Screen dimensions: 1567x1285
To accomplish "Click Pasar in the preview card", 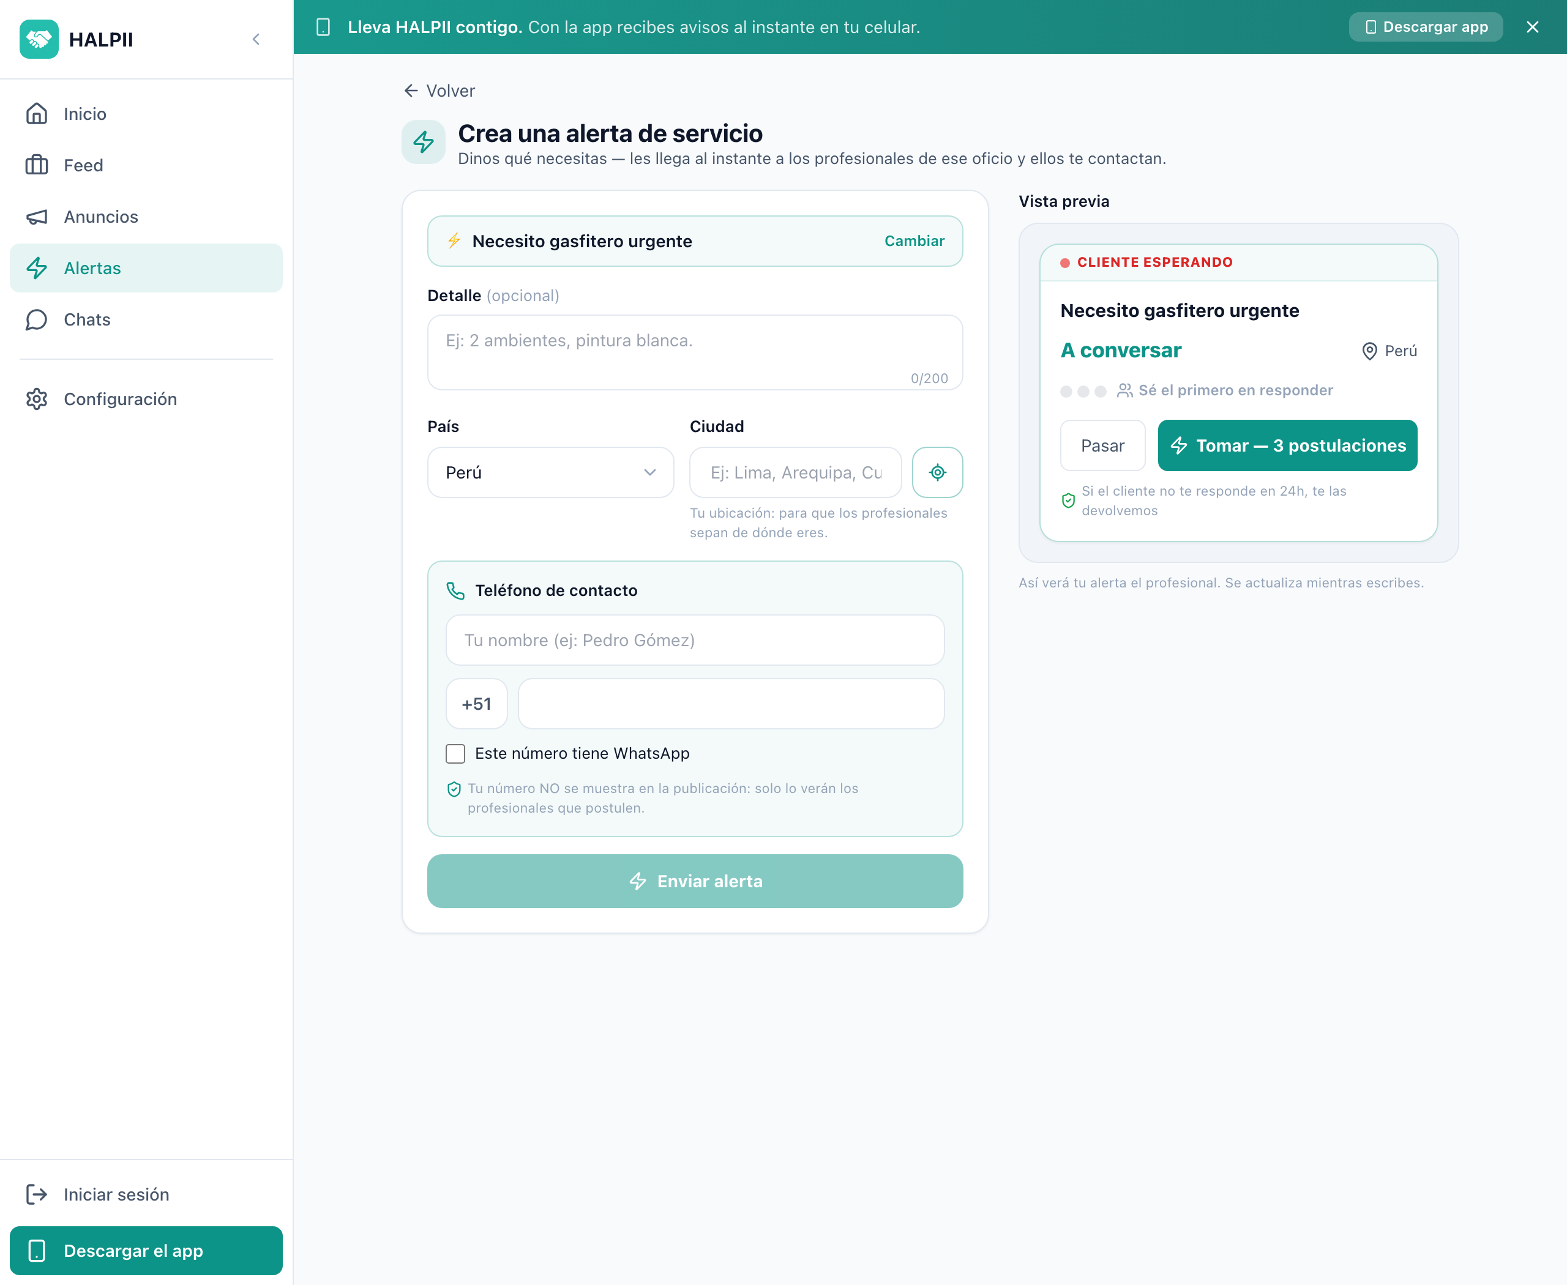I will coord(1102,445).
